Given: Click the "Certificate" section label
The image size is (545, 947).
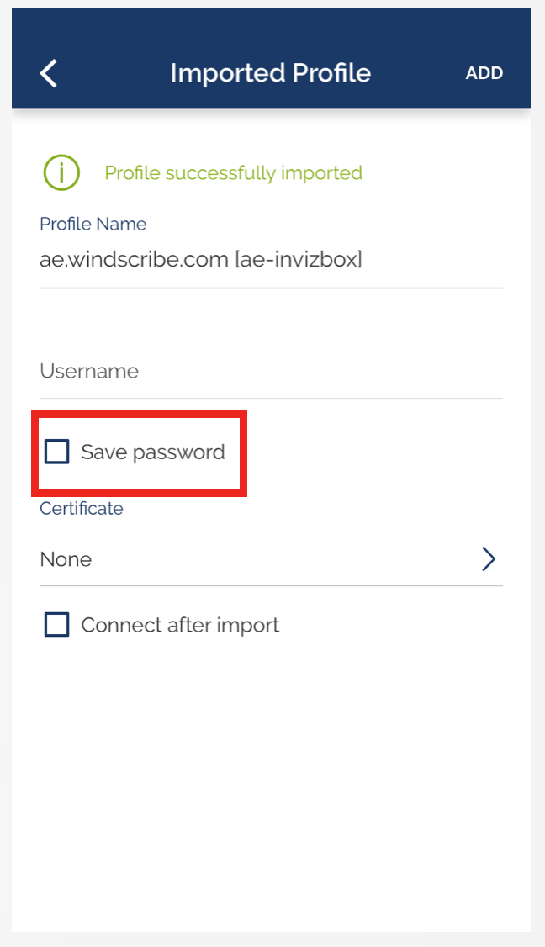Looking at the screenshot, I should 82,508.
